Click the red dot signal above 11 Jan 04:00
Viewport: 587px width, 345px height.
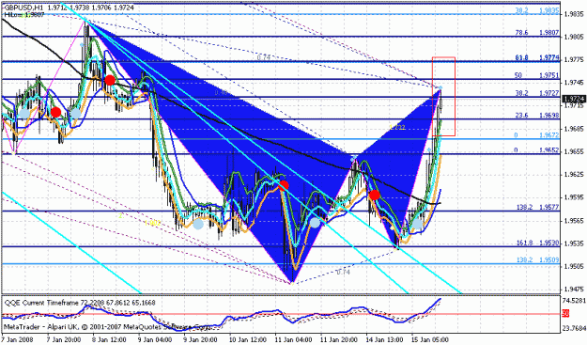[284, 184]
